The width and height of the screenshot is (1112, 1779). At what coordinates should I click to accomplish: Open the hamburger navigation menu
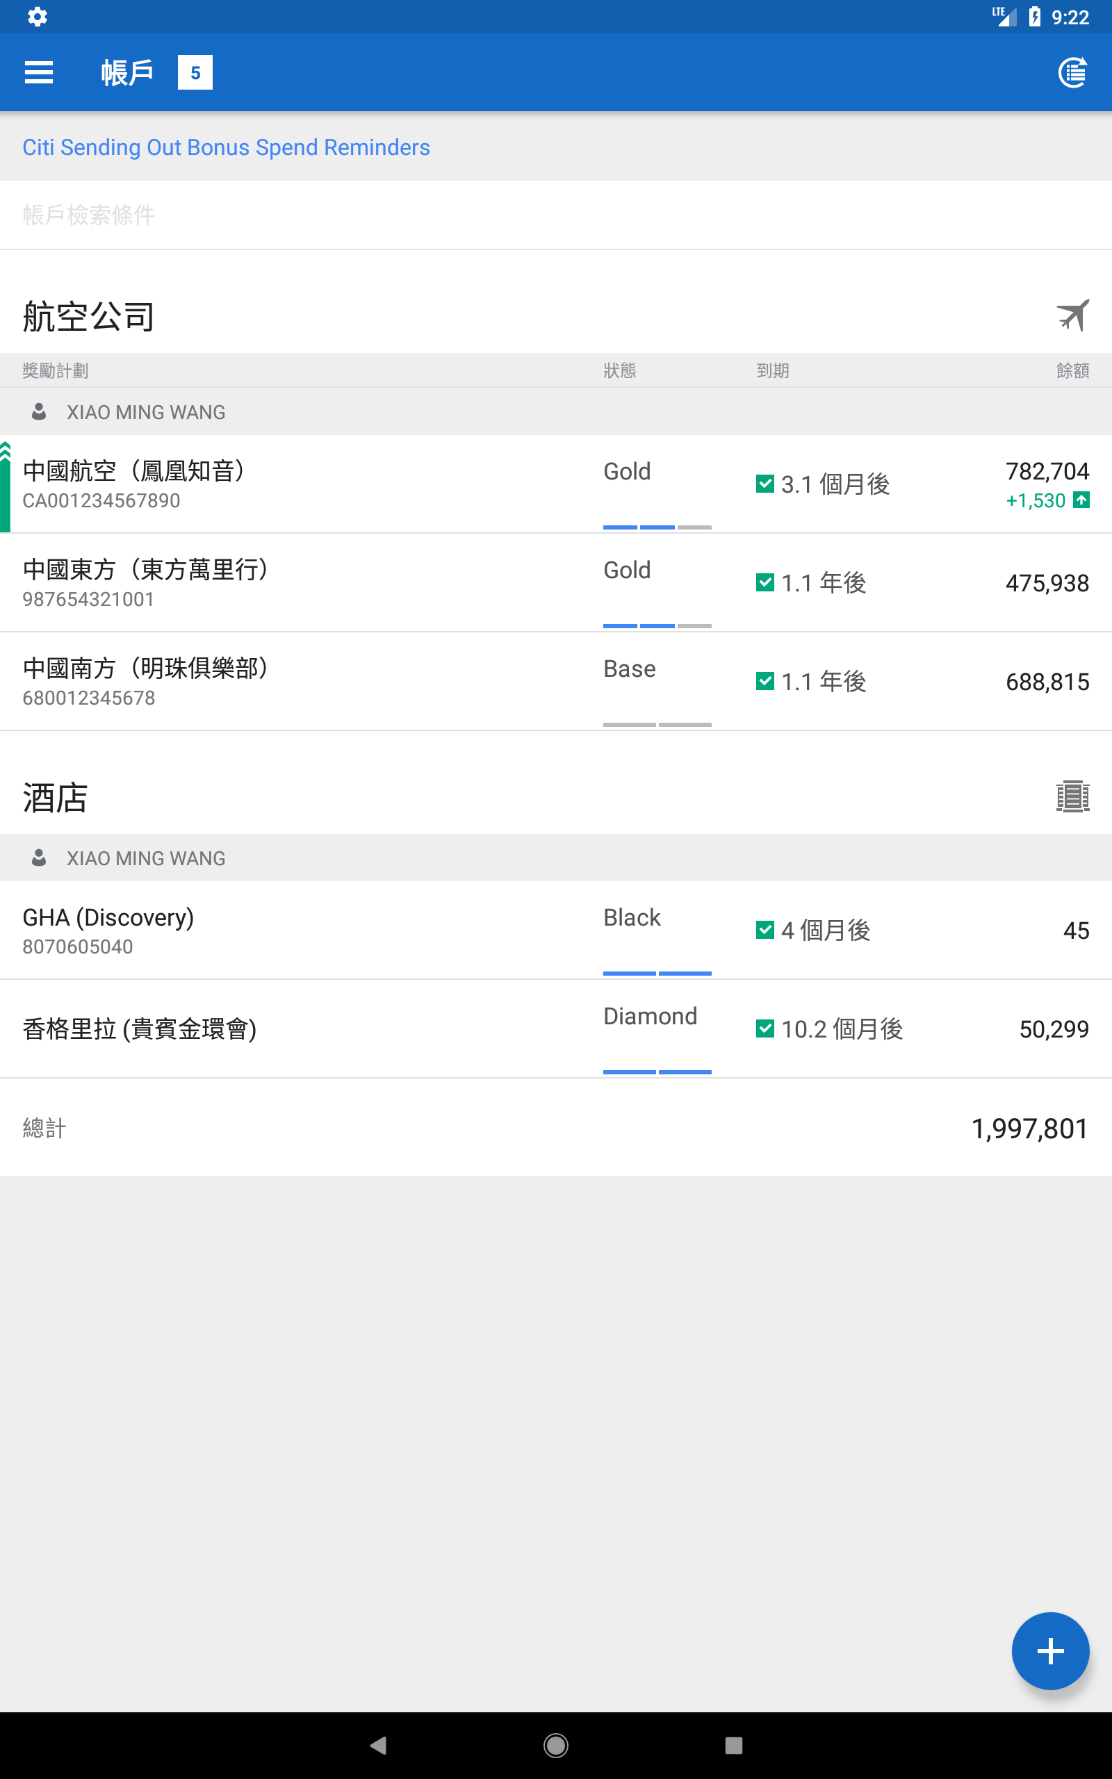point(39,72)
